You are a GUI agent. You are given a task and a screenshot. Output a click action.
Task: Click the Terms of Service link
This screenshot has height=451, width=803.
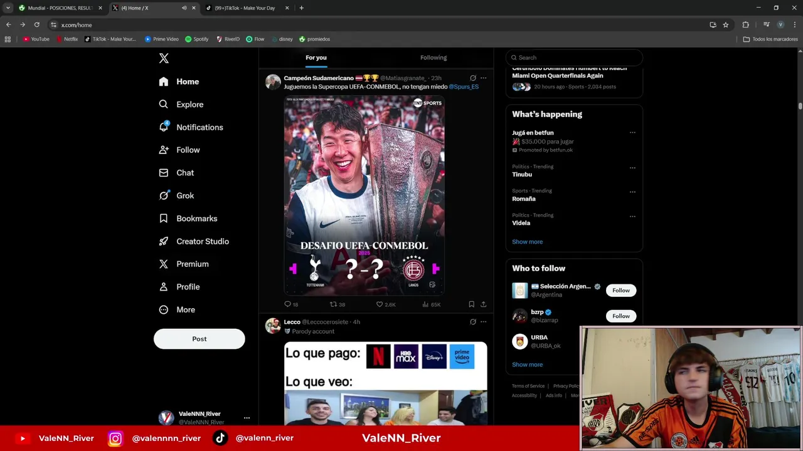coord(528,386)
